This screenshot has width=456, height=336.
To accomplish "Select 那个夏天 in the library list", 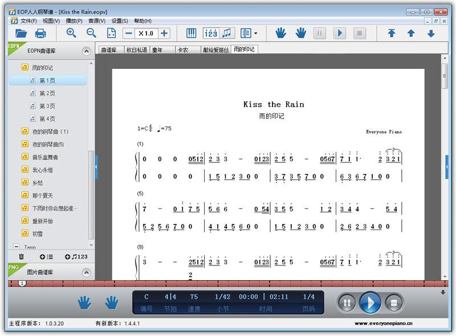I will tap(42, 195).
